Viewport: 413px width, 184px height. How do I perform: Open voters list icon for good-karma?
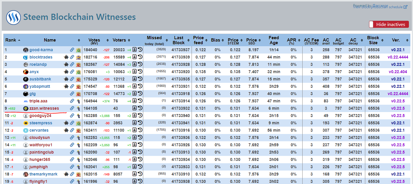click(x=135, y=50)
